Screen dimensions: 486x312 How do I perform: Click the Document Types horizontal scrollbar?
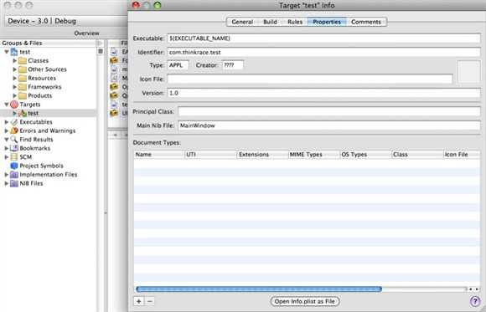(x=259, y=289)
